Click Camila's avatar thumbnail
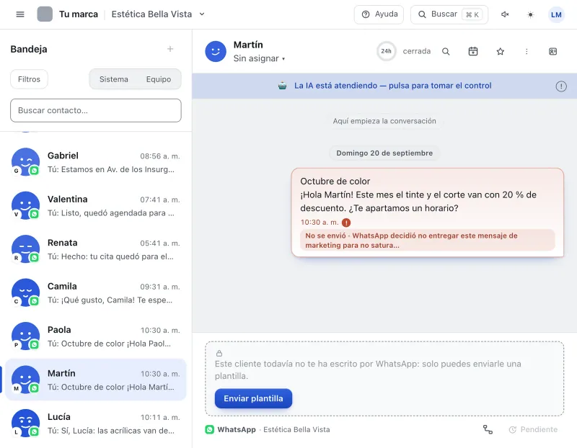This screenshot has width=577, height=448. 25,292
